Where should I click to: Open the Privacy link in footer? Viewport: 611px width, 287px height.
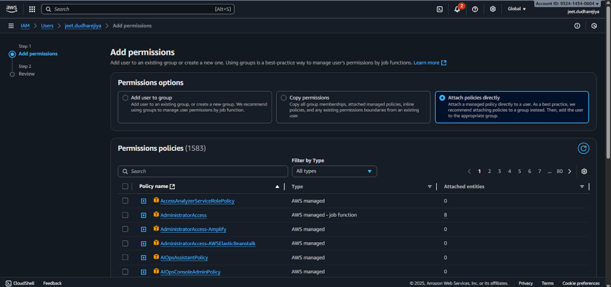[526, 283]
